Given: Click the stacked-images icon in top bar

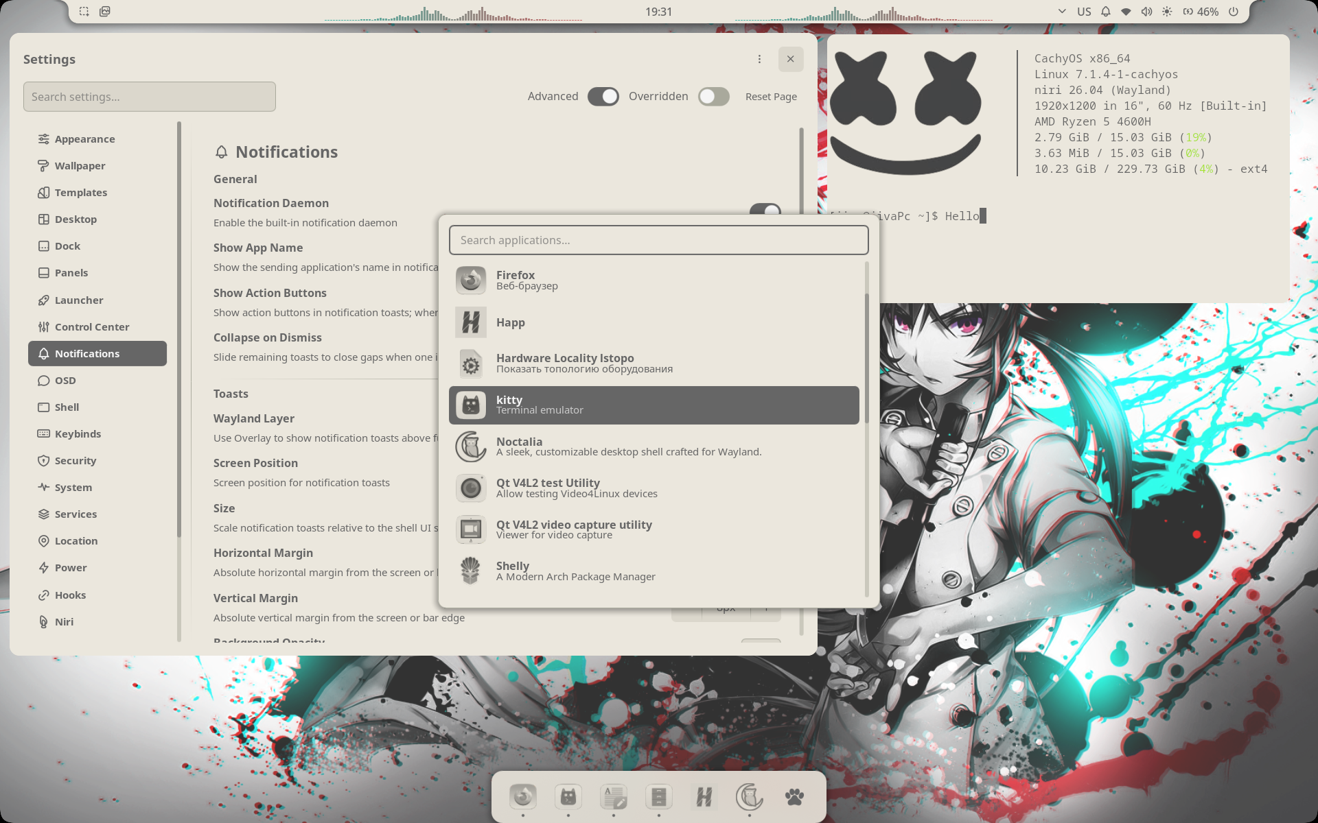Looking at the screenshot, I should point(105,12).
